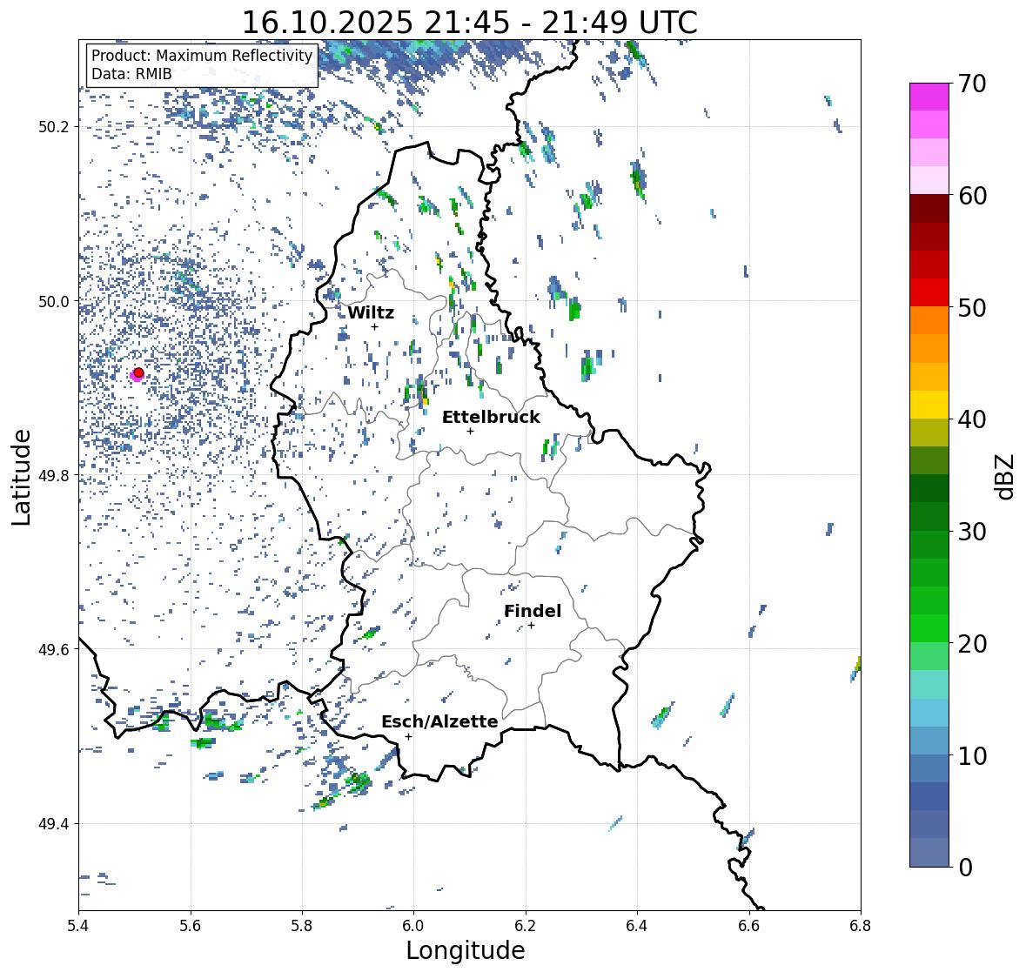Click the longitude tick label 6.0
Image resolution: width=1026 pixels, height=972 pixels.
pyautogui.click(x=413, y=926)
